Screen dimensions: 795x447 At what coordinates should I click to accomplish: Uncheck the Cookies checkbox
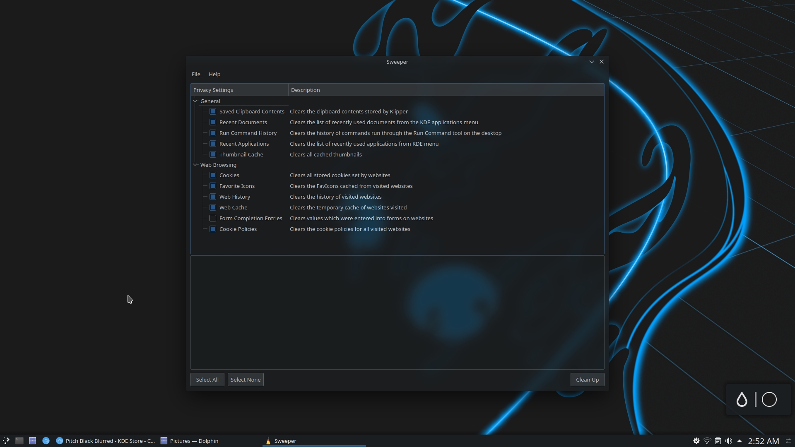(x=213, y=175)
